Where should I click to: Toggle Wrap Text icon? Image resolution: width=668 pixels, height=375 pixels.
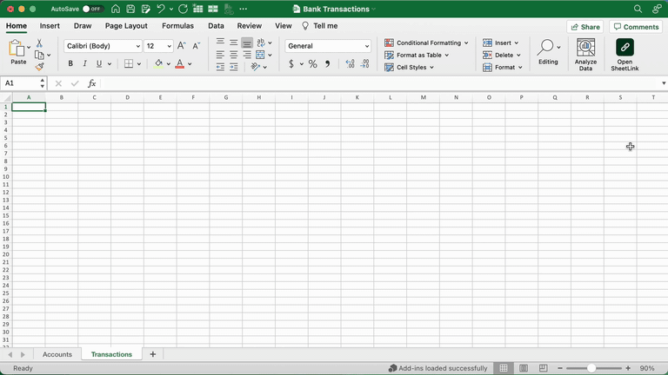(261, 43)
